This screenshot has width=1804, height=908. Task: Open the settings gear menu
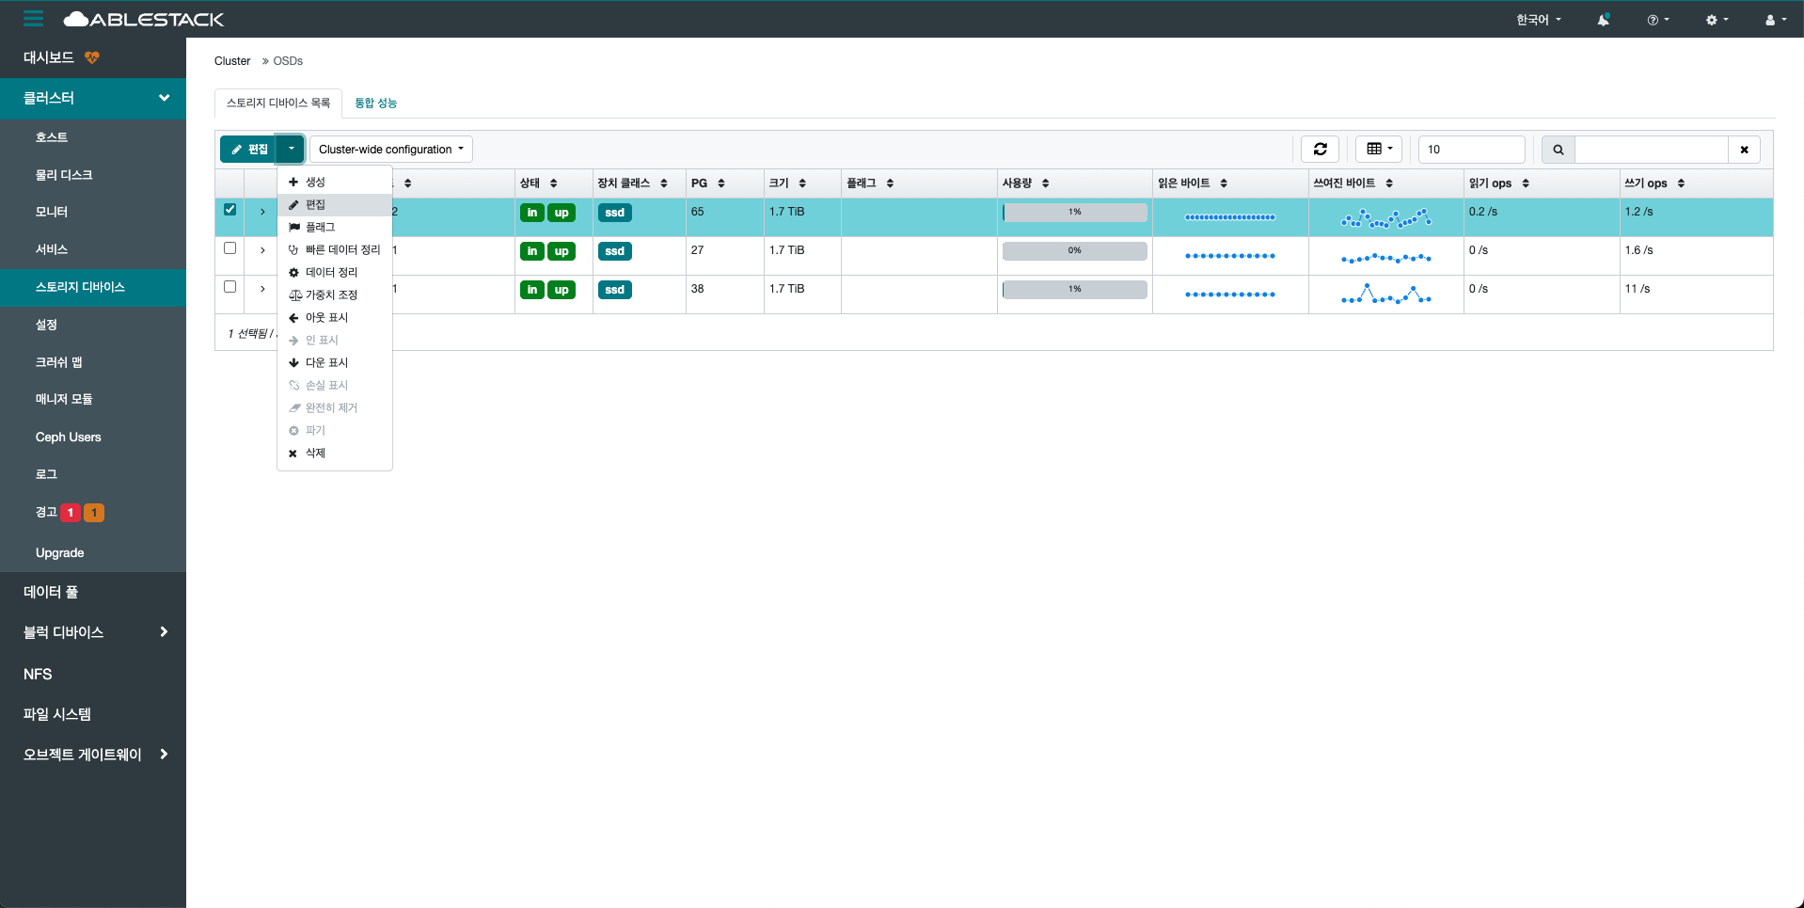coord(1717,20)
